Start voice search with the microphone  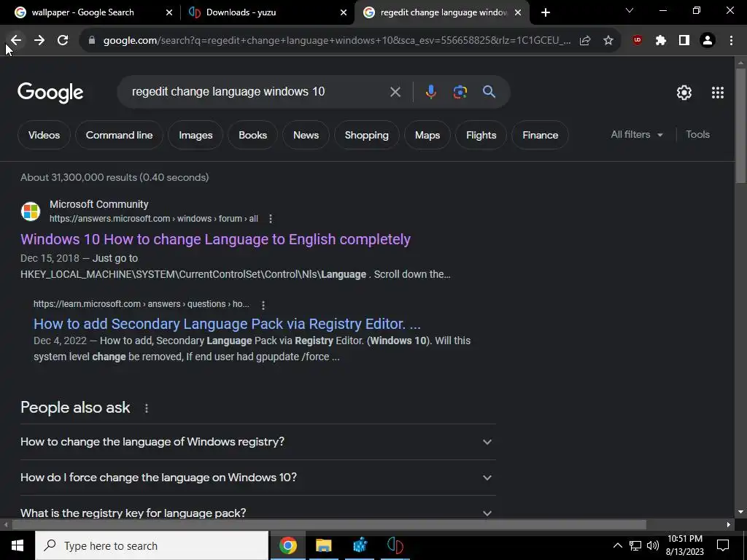coord(430,92)
